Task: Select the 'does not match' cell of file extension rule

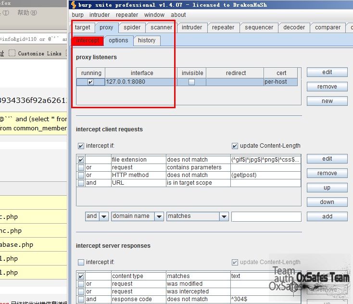Action: [x=198, y=160]
